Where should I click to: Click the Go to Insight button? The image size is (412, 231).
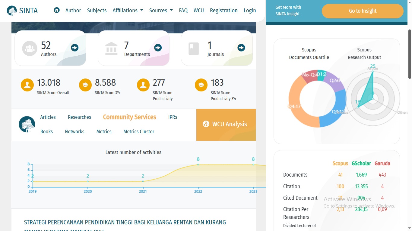[x=363, y=11]
